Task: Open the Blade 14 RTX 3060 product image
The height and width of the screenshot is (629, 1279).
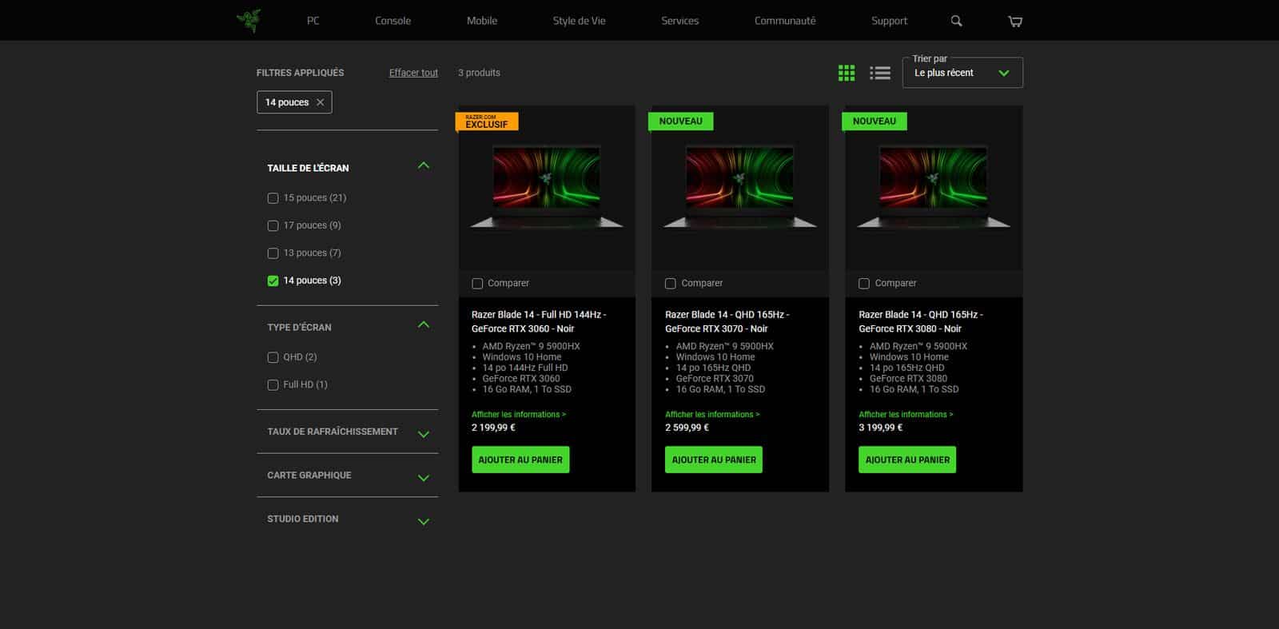Action: (x=547, y=188)
